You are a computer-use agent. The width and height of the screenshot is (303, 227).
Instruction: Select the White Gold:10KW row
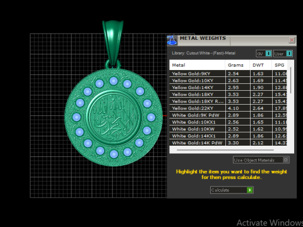pyautogui.click(x=228, y=129)
